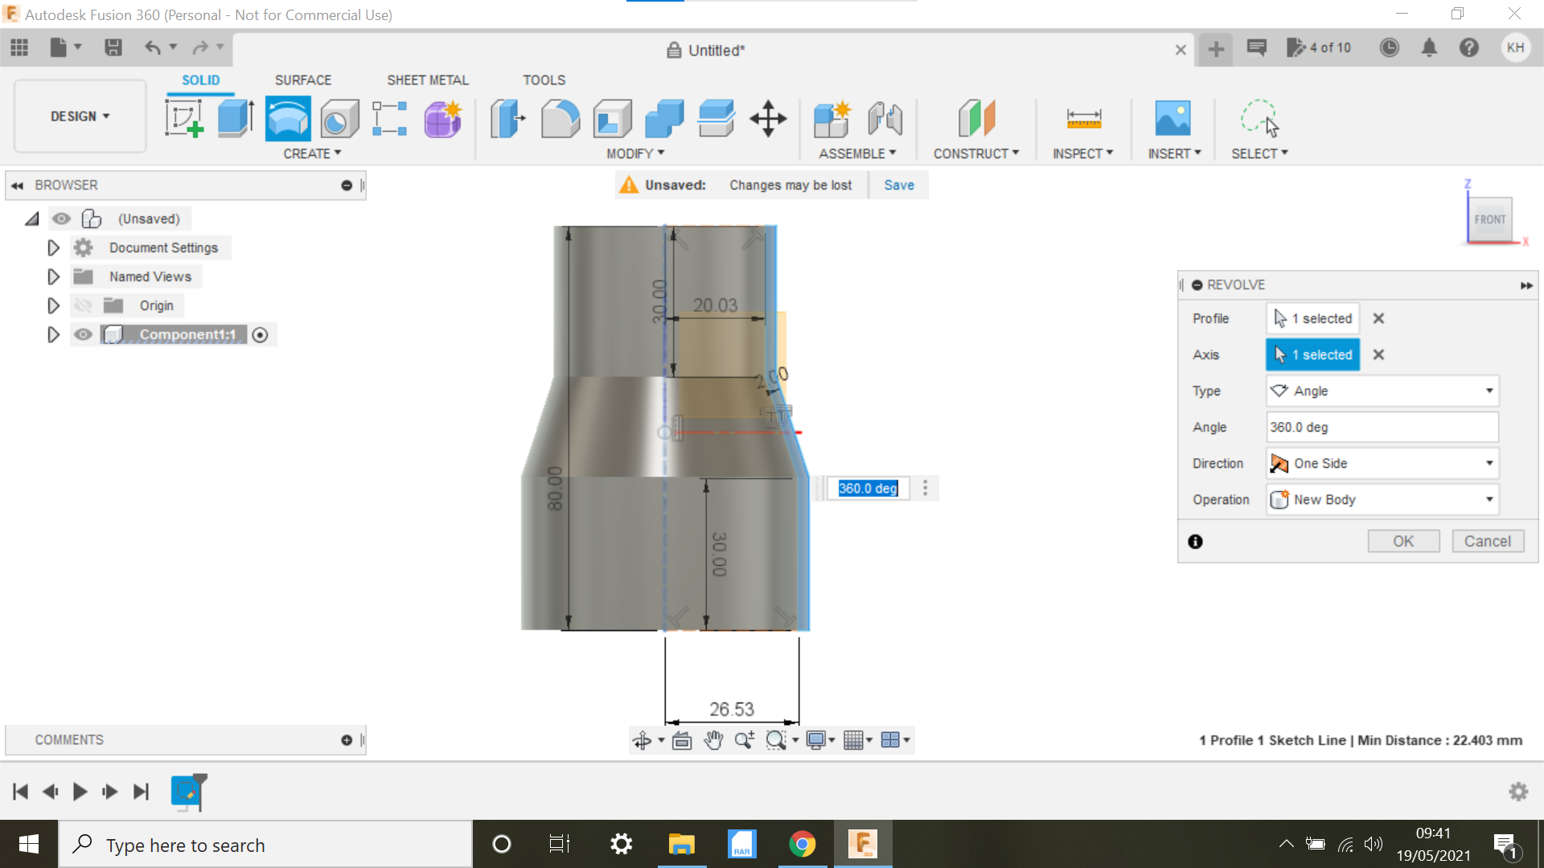
Task: Expand the Document Settings tree node
Action: click(x=53, y=248)
